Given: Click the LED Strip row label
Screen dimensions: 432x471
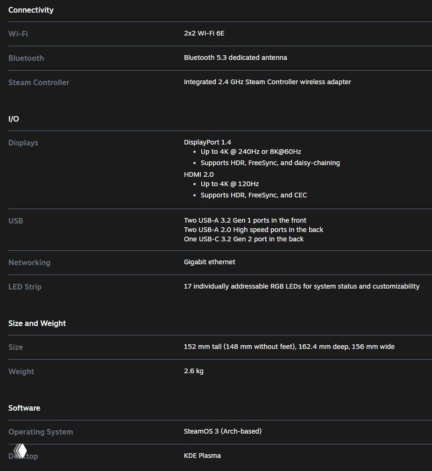Looking at the screenshot, I should click(25, 287).
